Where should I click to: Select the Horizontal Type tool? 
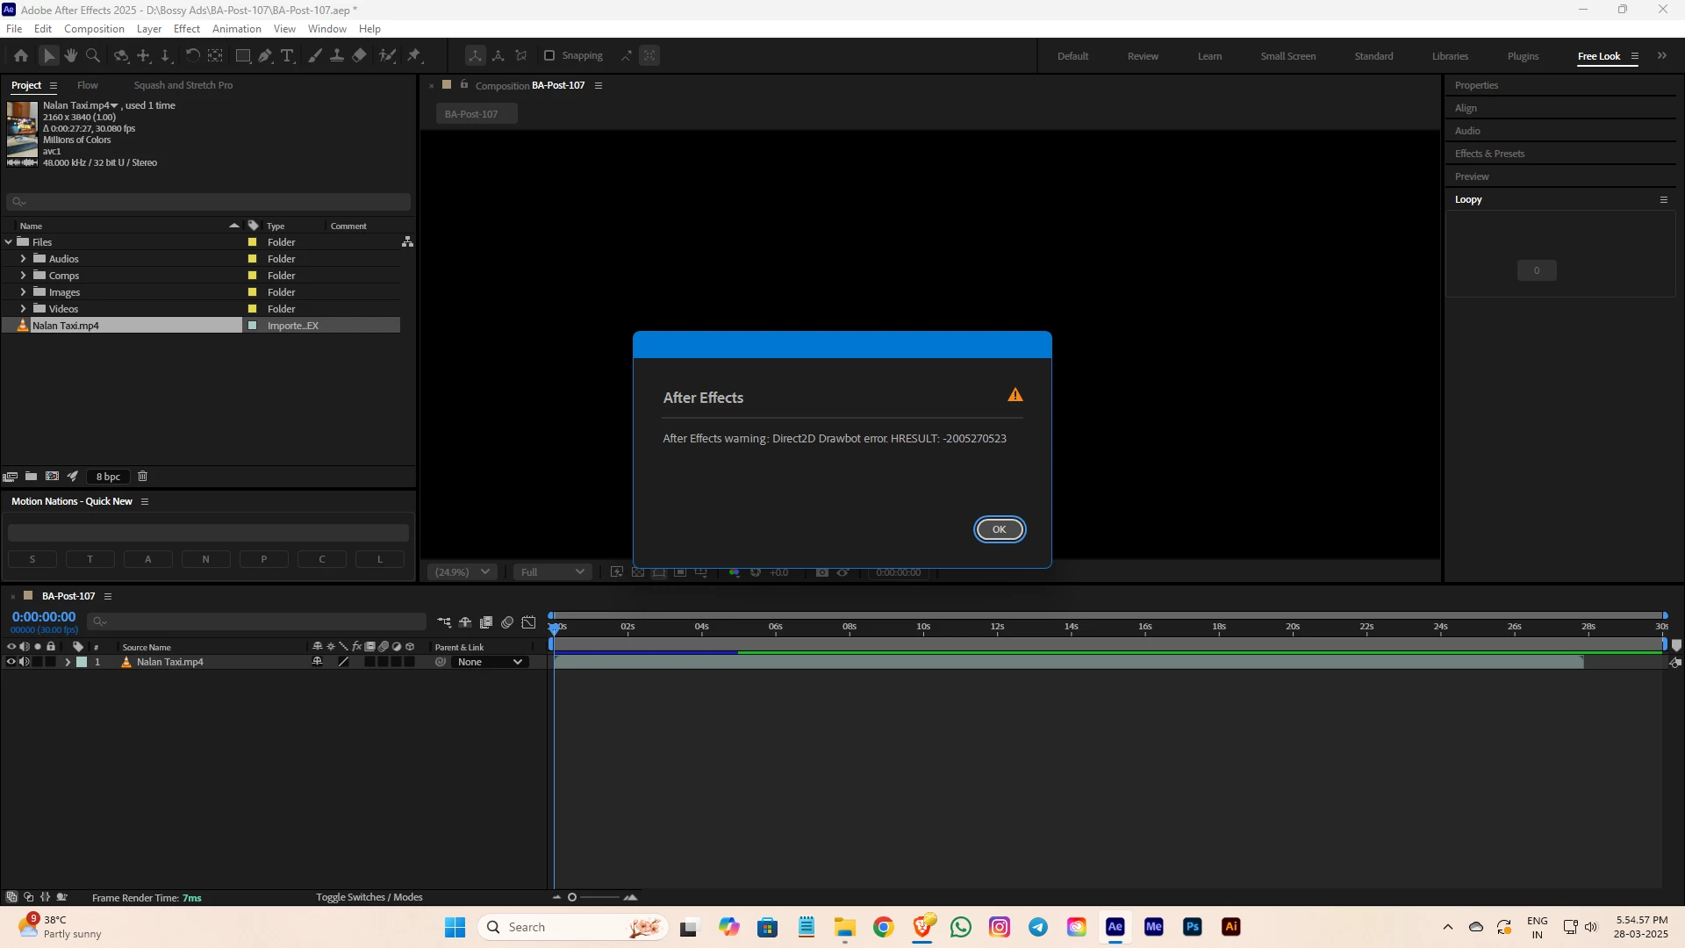pos(287,55)
